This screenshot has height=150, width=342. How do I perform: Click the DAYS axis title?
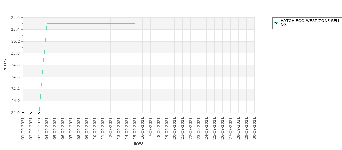pos(139,144)
